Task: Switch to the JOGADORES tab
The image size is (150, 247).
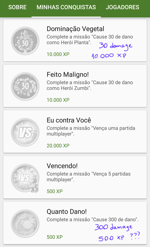Action: pos(122,7)
